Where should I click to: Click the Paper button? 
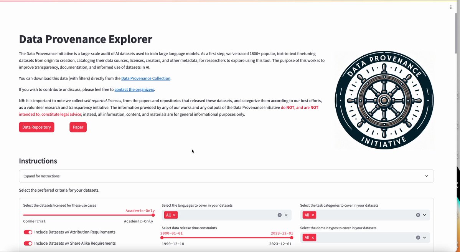coord(78,127)
